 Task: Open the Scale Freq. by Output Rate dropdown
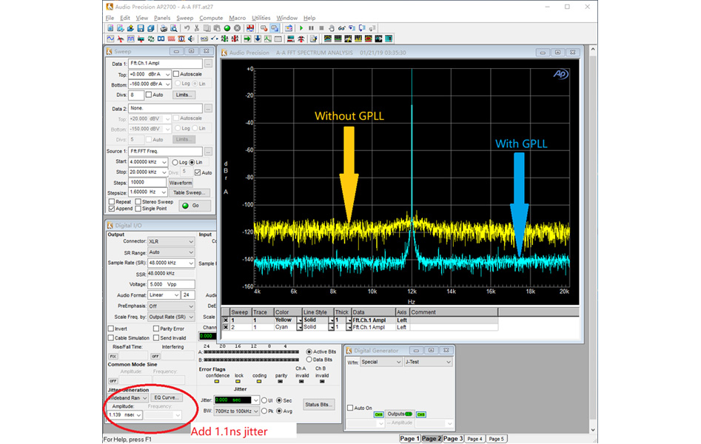click(x=171, y=317)
